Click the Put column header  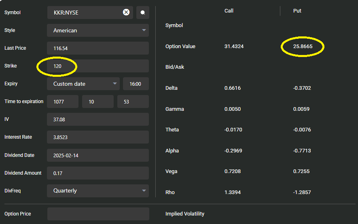pos(297,11)
